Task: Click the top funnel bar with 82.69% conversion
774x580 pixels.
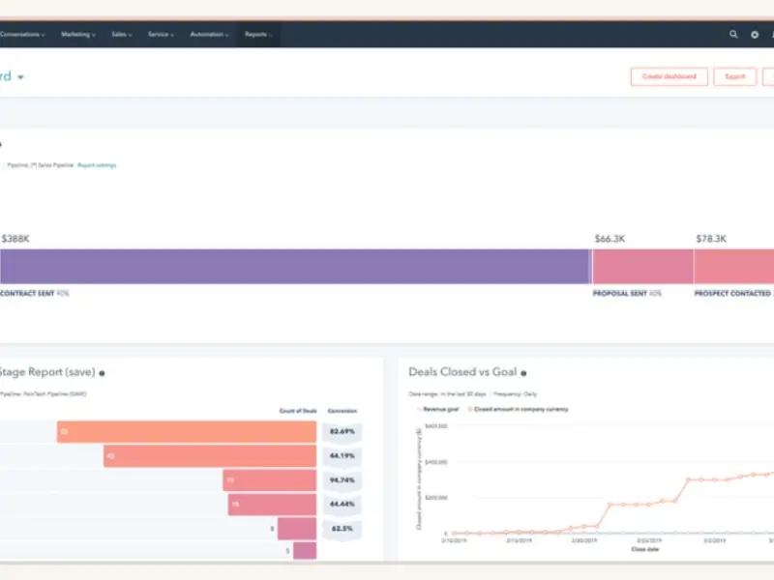Action: tap(186, 431)
